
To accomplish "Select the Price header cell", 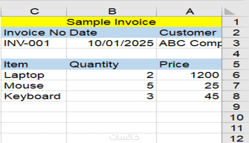I will (x=189, y=64).
